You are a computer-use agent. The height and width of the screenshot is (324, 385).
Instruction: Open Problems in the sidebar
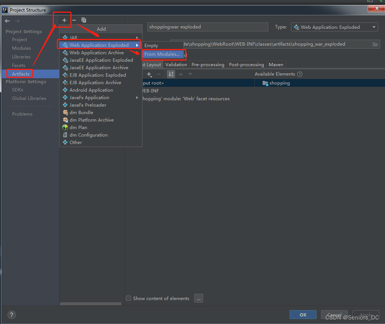click(22, 114)
